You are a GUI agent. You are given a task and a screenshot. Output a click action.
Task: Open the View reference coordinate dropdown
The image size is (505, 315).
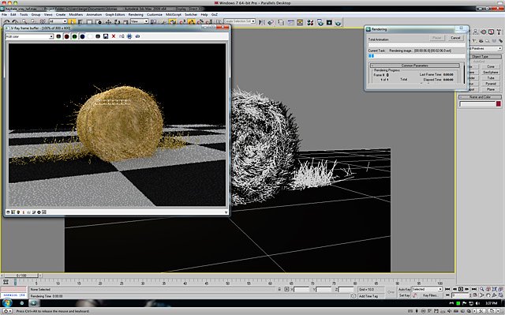(139, 21)
